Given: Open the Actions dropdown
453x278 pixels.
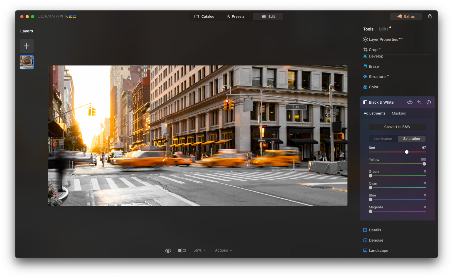Looking at the screenshot, I should 223,250.
